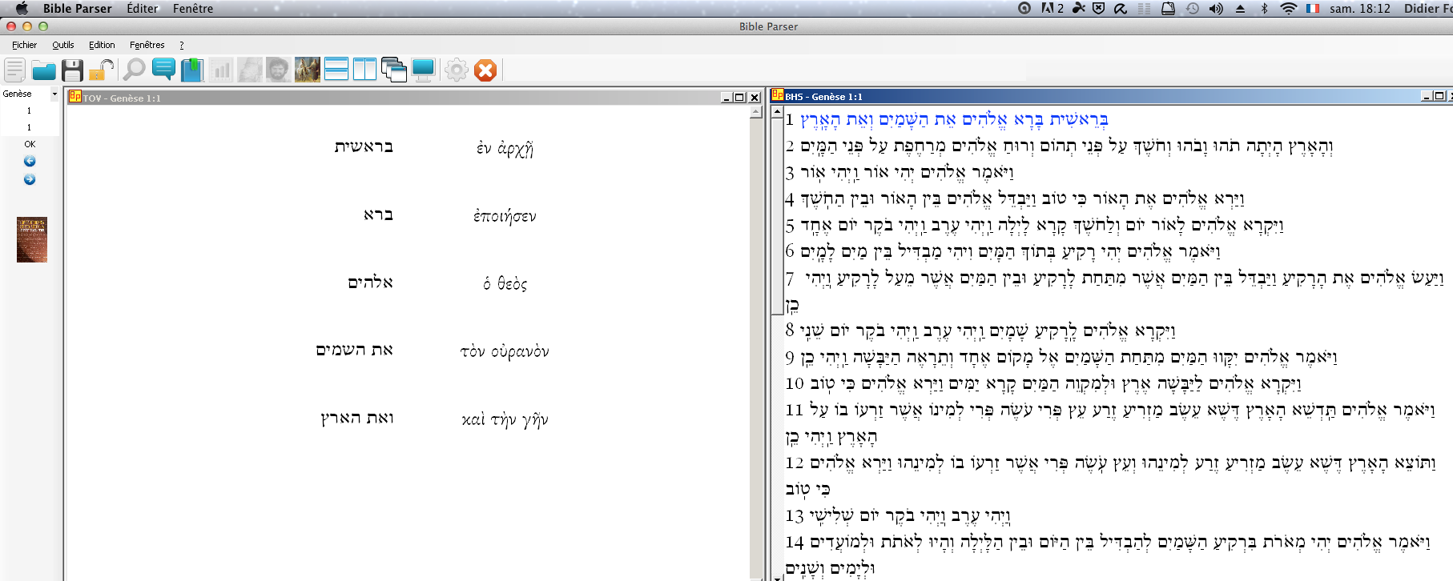The image size is (1453, 581).
Task: Go to next verse with blue right arrow
Action: [30, 179]
